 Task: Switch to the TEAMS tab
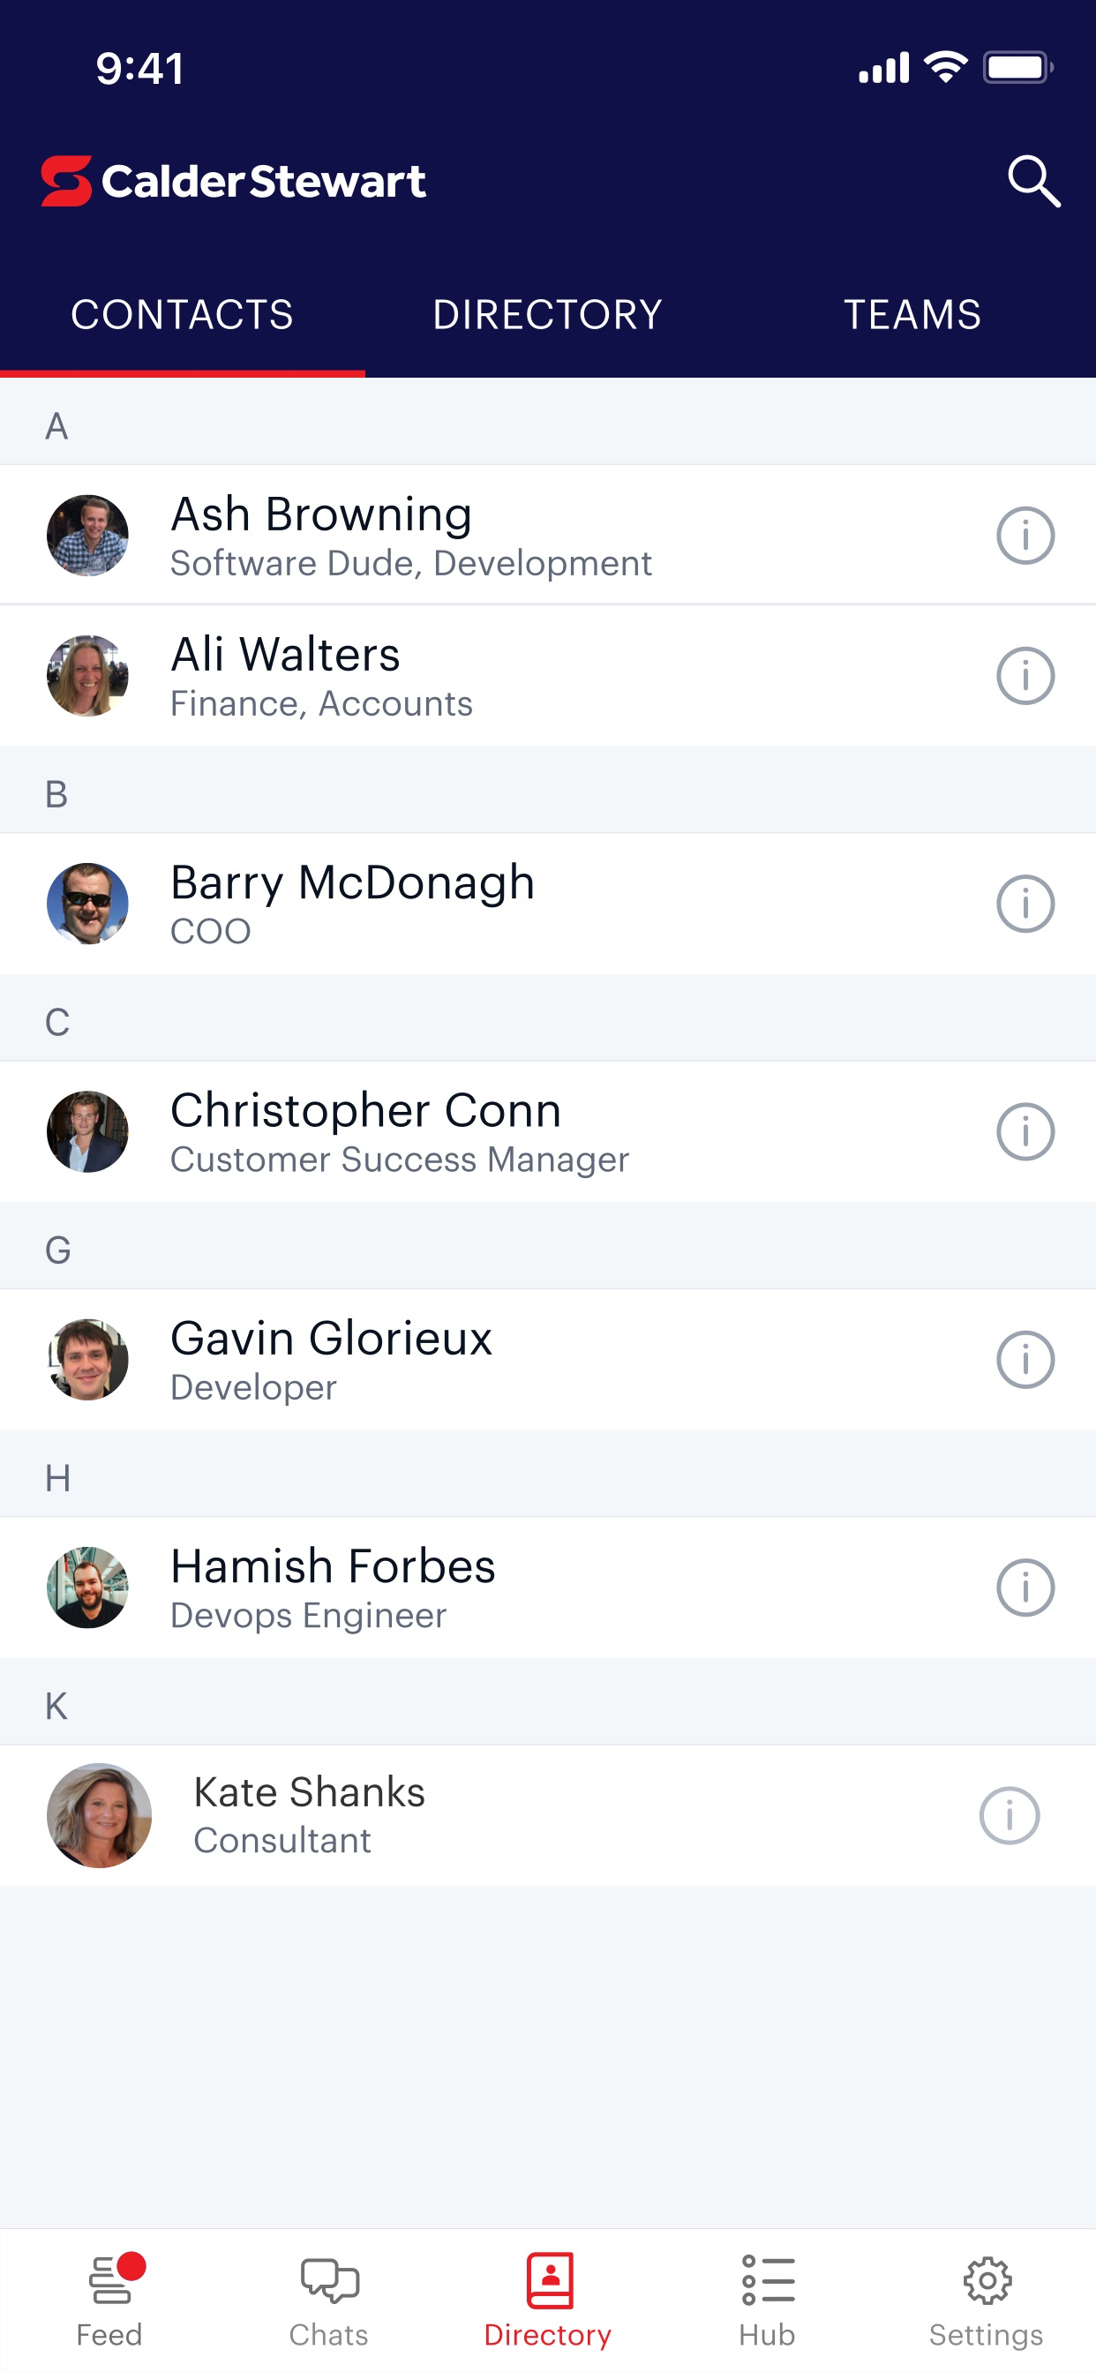(x=912, y=315)
